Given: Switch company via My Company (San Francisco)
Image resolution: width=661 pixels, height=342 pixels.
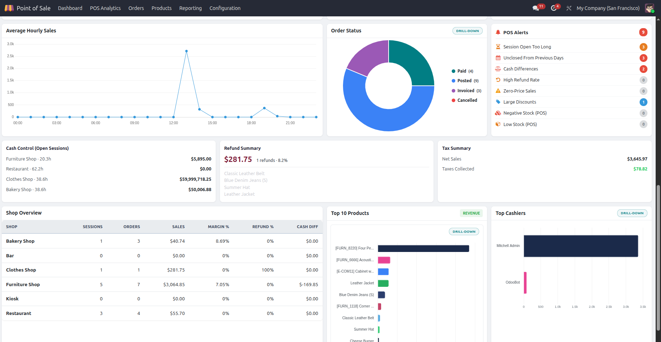Looking at the screenshot, I should 608,8.
